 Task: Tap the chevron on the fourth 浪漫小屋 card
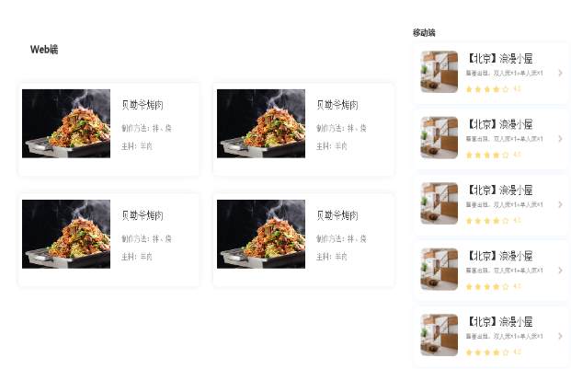coord(560,271)
